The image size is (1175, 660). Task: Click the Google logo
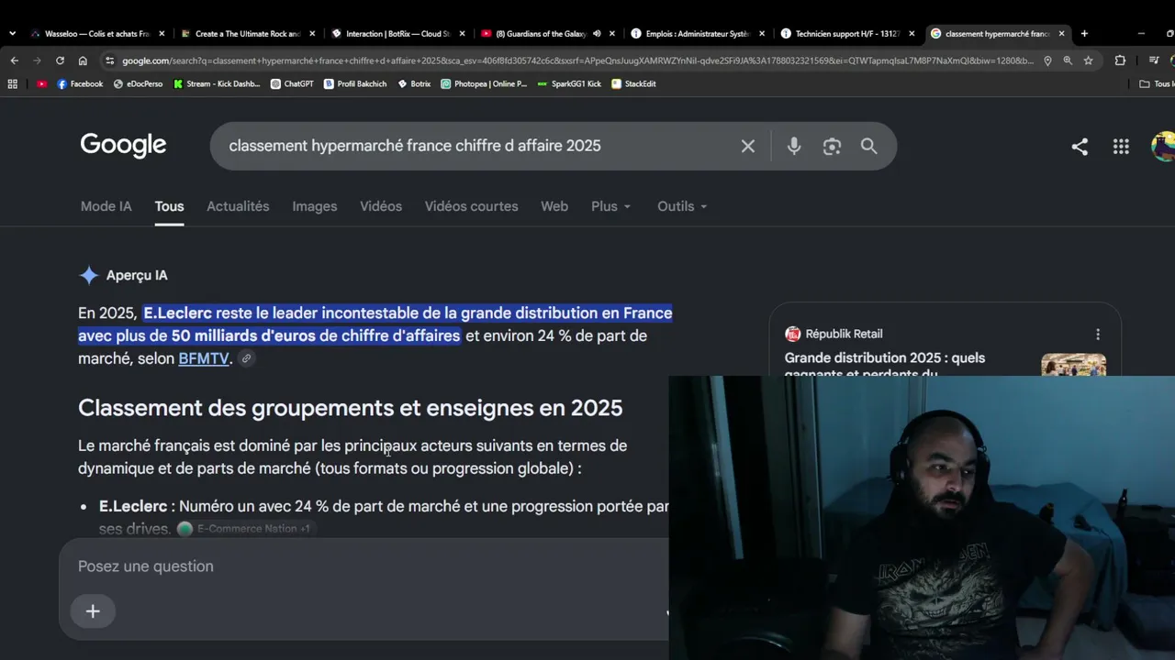pos(123,146)
